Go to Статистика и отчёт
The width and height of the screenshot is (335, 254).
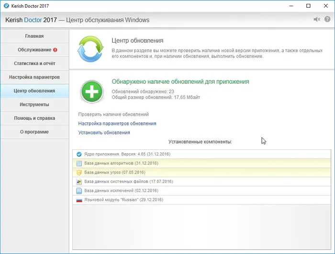(34, 64)
